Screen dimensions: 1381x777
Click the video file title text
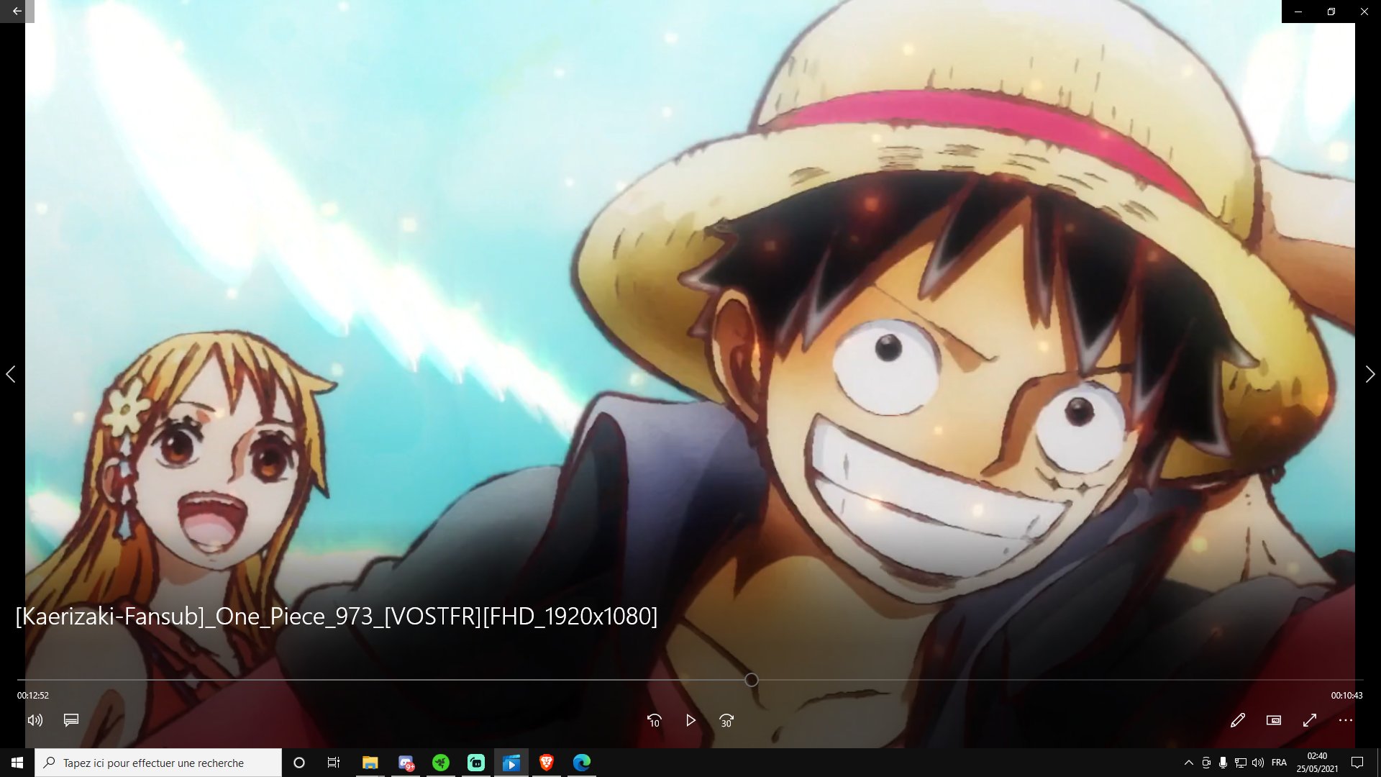[x=337, y=617]
